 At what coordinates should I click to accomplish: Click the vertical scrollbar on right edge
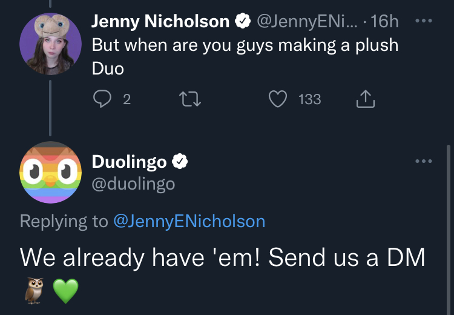click(449, 229)
